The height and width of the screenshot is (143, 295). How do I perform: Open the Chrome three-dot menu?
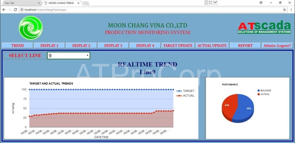[x=291, y=9]
